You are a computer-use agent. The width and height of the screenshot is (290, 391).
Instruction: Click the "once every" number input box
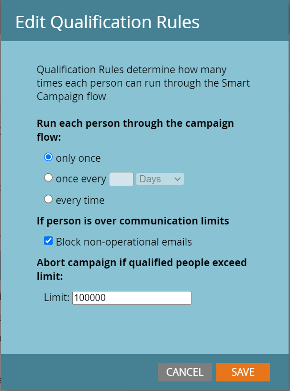(x=121, y=179)
